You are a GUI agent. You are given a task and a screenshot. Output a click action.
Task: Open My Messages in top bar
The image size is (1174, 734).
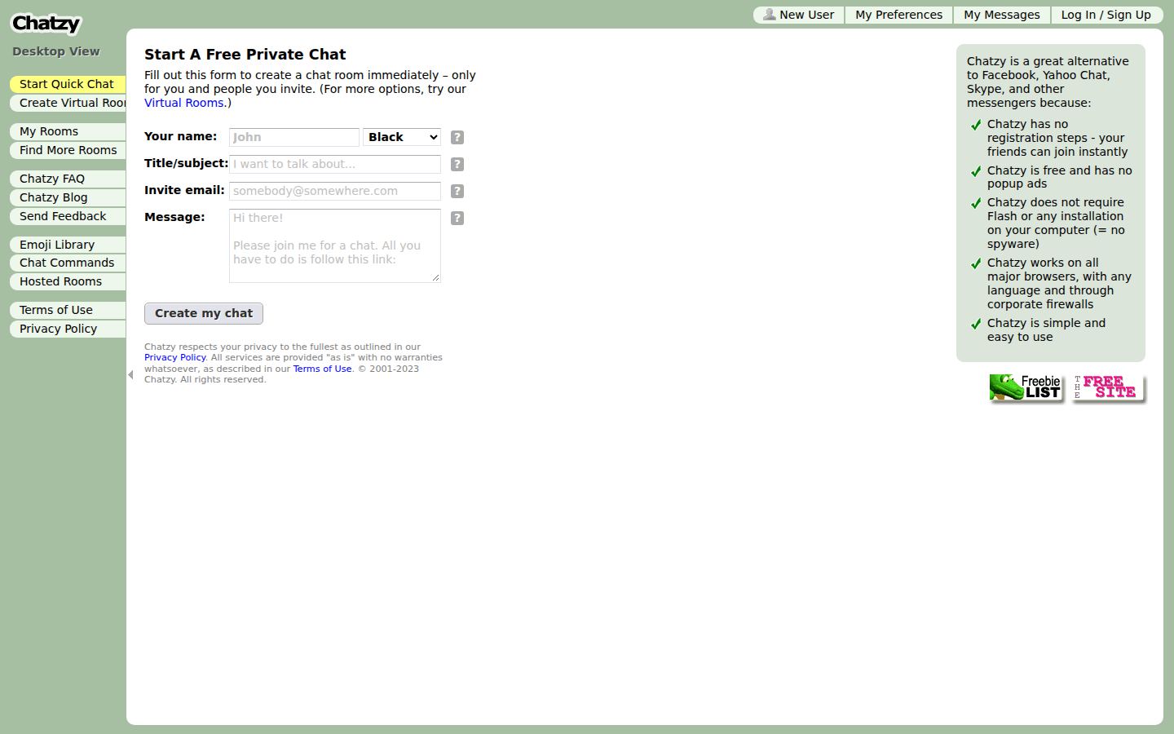1002,15
